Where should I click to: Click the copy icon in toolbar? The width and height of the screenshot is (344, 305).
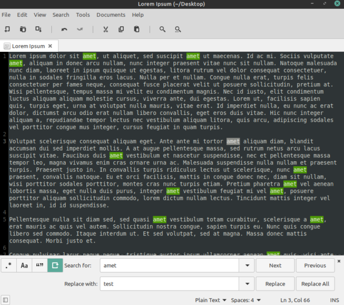(121, 29)
